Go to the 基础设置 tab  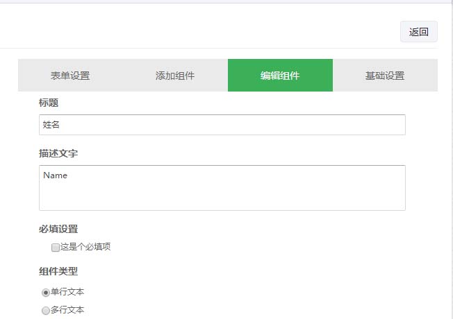click(385, 76)
